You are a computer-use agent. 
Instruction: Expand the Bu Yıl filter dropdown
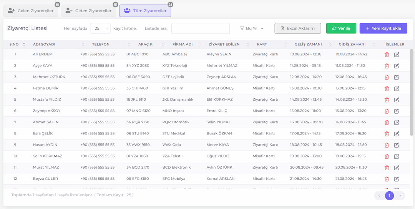[x=252, y=28]
